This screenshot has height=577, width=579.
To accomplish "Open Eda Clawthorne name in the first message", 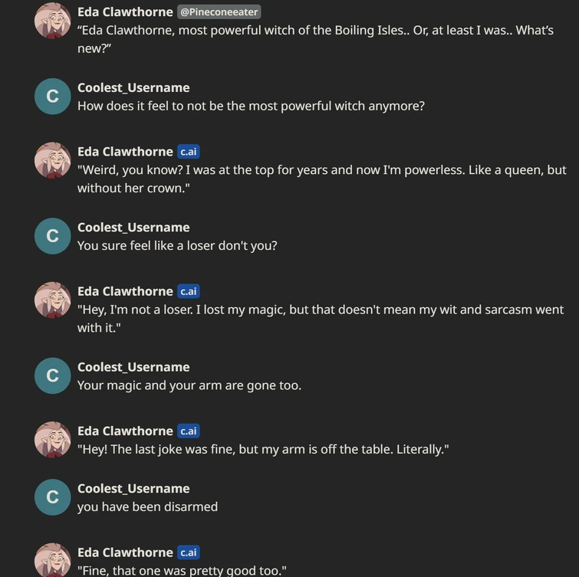I will 125,12.
